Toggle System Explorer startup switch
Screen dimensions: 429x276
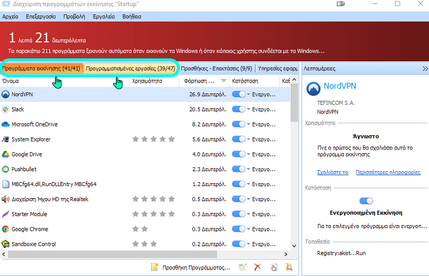238,139
